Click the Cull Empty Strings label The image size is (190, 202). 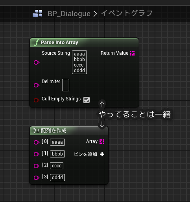pos(61,99)
